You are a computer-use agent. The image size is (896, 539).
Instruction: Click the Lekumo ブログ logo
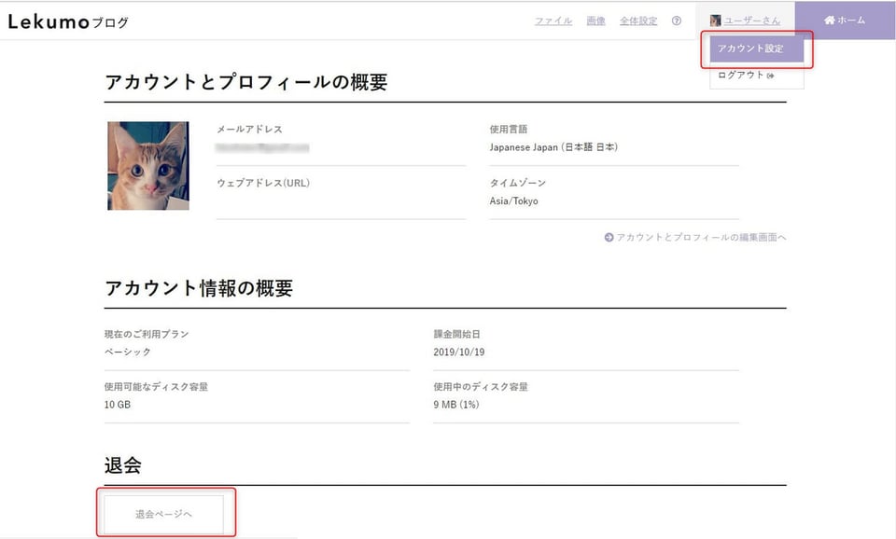pos(68,21)
